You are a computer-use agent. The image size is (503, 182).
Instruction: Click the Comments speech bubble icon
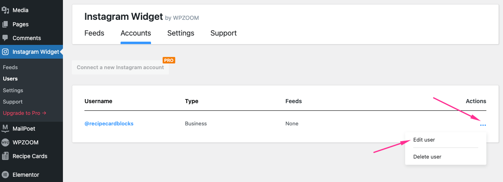5,38
